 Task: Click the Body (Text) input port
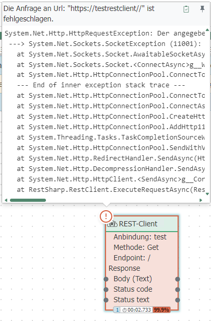click(x=106, y=279)
